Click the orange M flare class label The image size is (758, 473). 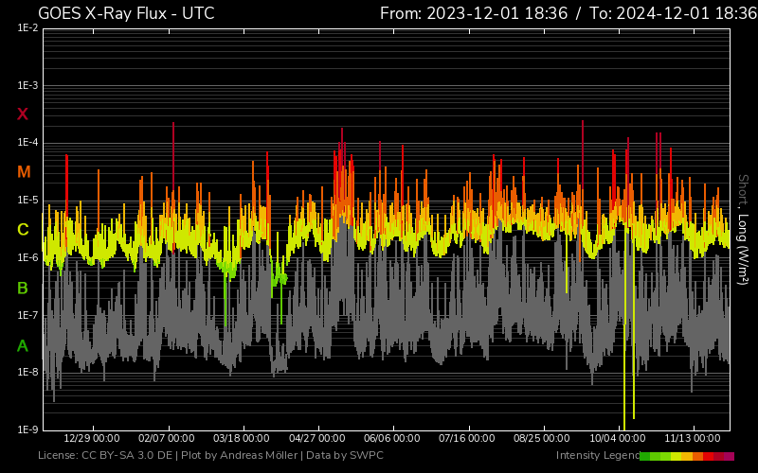[24, 172]
